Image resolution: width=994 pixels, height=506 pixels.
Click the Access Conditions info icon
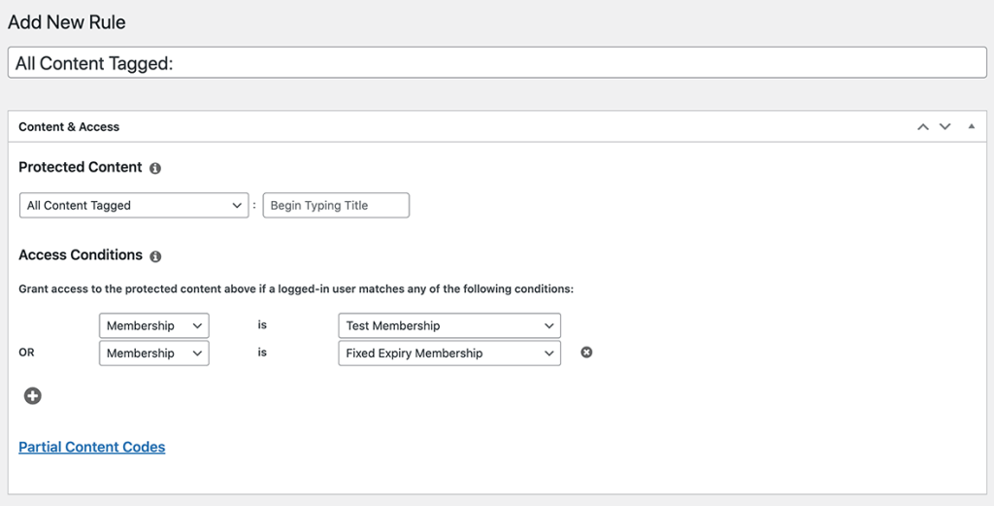point(155,256)
